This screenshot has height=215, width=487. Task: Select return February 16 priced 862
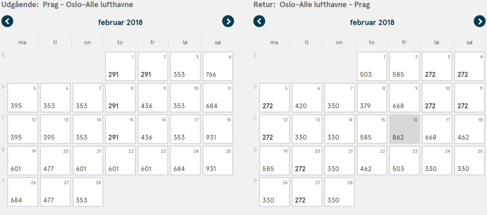tap(405, 129)
